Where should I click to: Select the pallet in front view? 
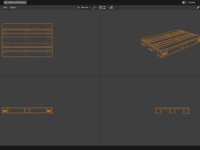click(x=27, y=110)
